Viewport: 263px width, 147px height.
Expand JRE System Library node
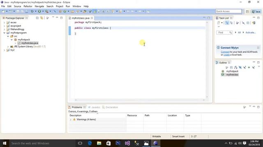(8, 47)
